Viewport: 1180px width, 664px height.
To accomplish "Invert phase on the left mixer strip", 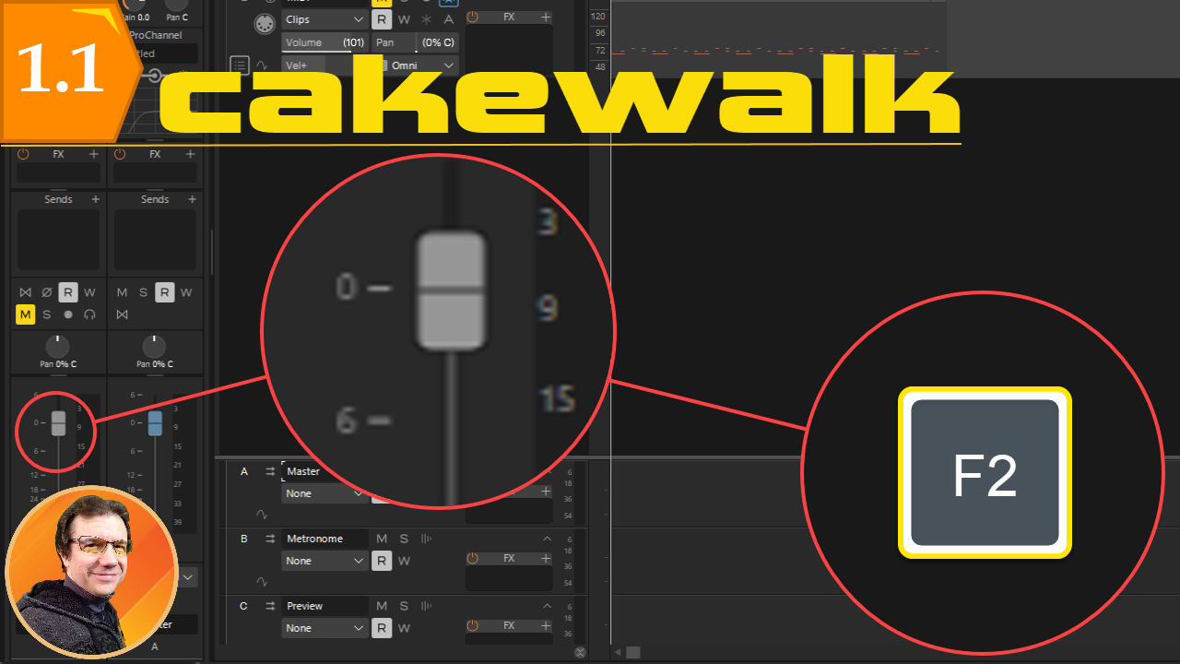I will (47, 292).
